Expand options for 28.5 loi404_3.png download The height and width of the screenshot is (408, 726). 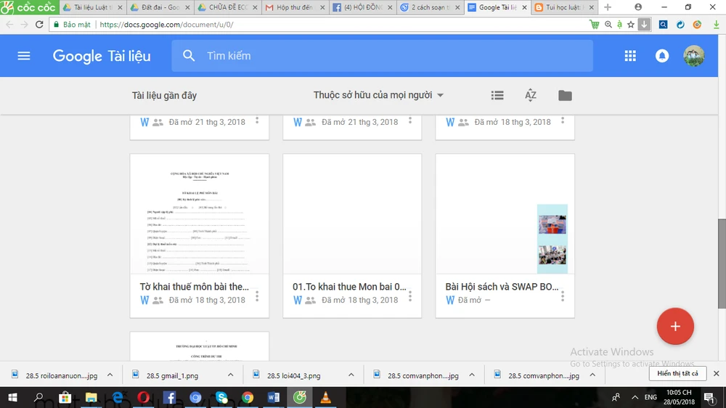pos(351,375)
